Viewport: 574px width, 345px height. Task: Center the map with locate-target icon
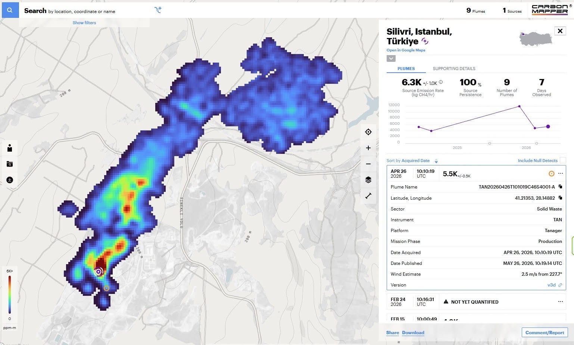point(368,132)
